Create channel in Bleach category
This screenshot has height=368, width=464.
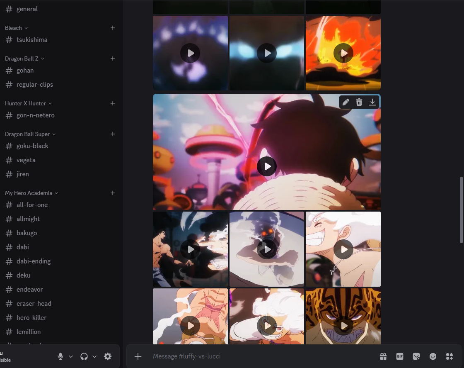pyautogui.click(x=113, y=28)
